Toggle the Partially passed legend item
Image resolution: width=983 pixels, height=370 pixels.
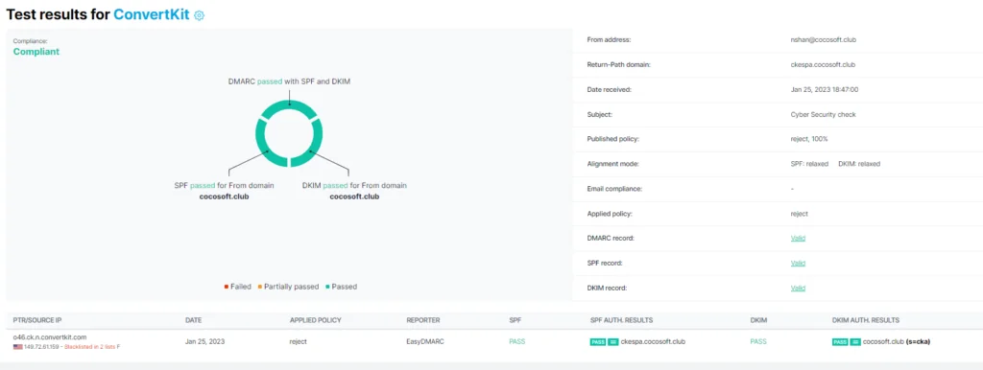(288, 287)
